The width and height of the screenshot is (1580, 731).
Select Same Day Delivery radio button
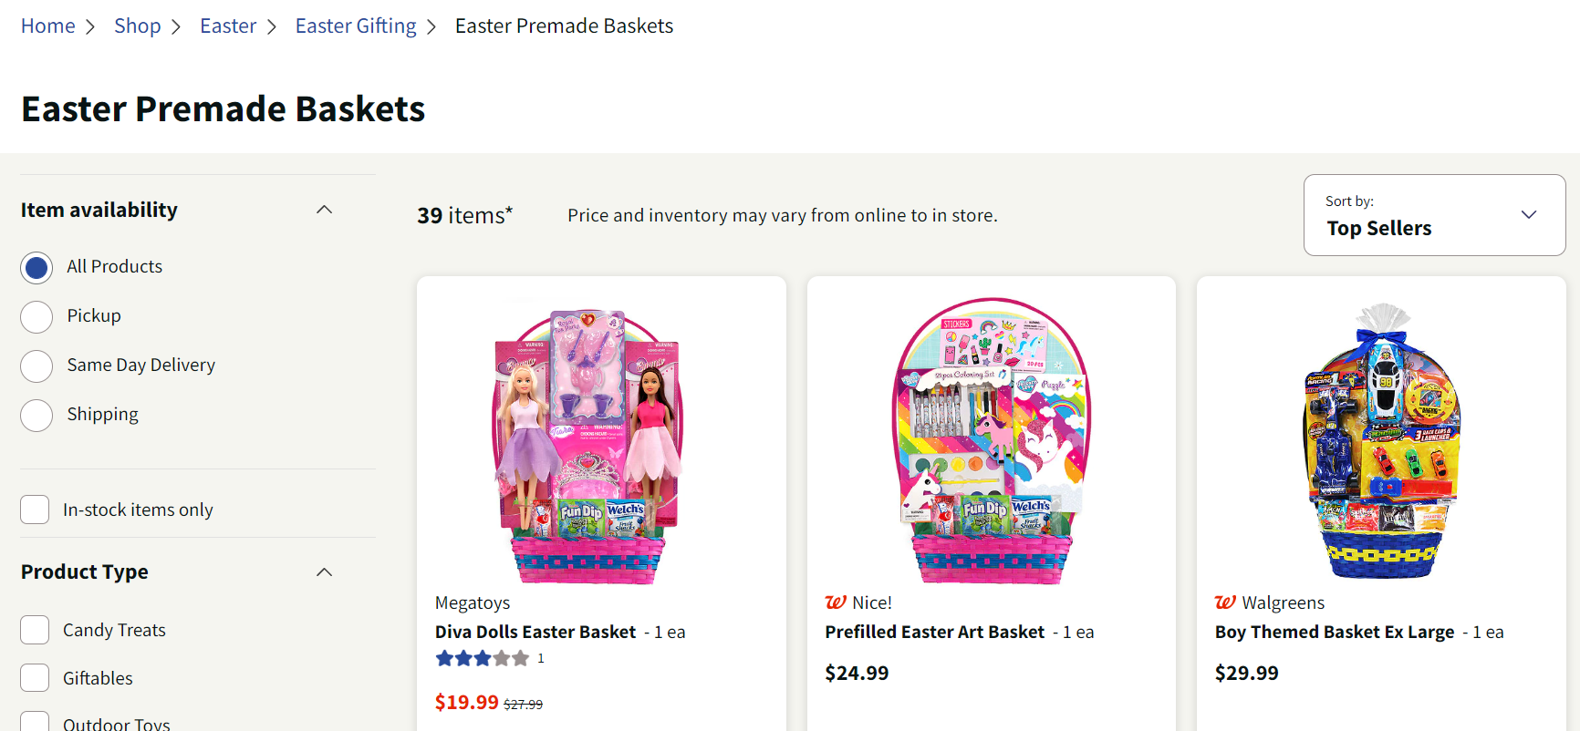36,366
